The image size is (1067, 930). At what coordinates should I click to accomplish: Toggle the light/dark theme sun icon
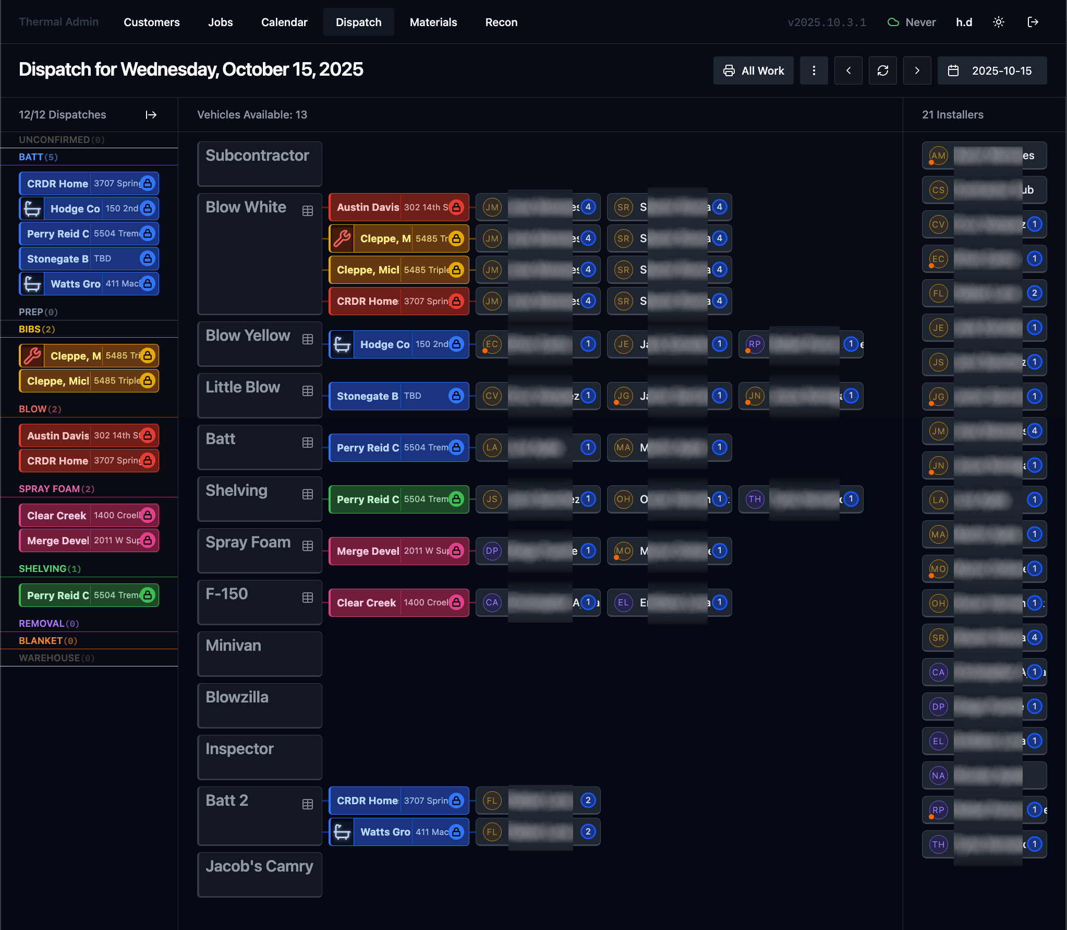[998, 22]
